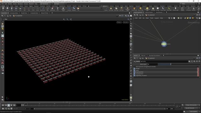Toggle heightfield_visualize1 input enable checkbox
Screen dimensions: 201x113
pyautogui.click(x=134, y=76)
